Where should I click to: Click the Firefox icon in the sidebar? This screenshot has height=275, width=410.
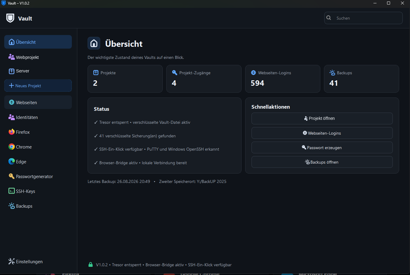11,132
